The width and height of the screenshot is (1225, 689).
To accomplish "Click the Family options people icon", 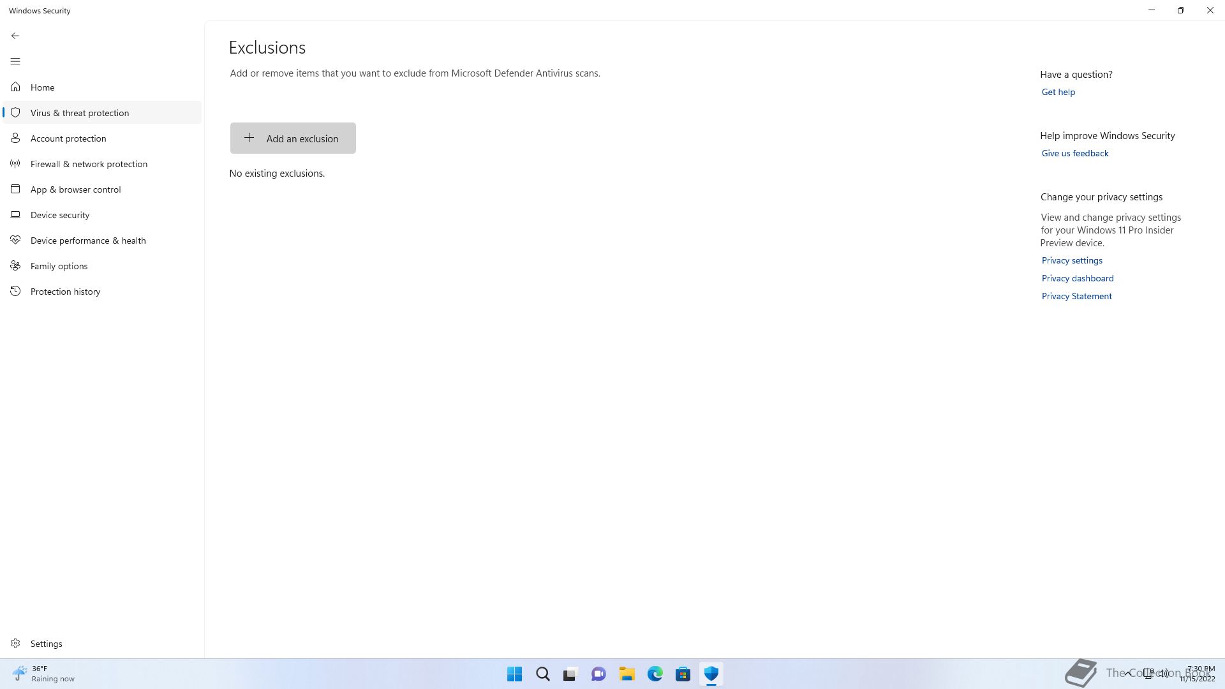I will tap(15, 266).
